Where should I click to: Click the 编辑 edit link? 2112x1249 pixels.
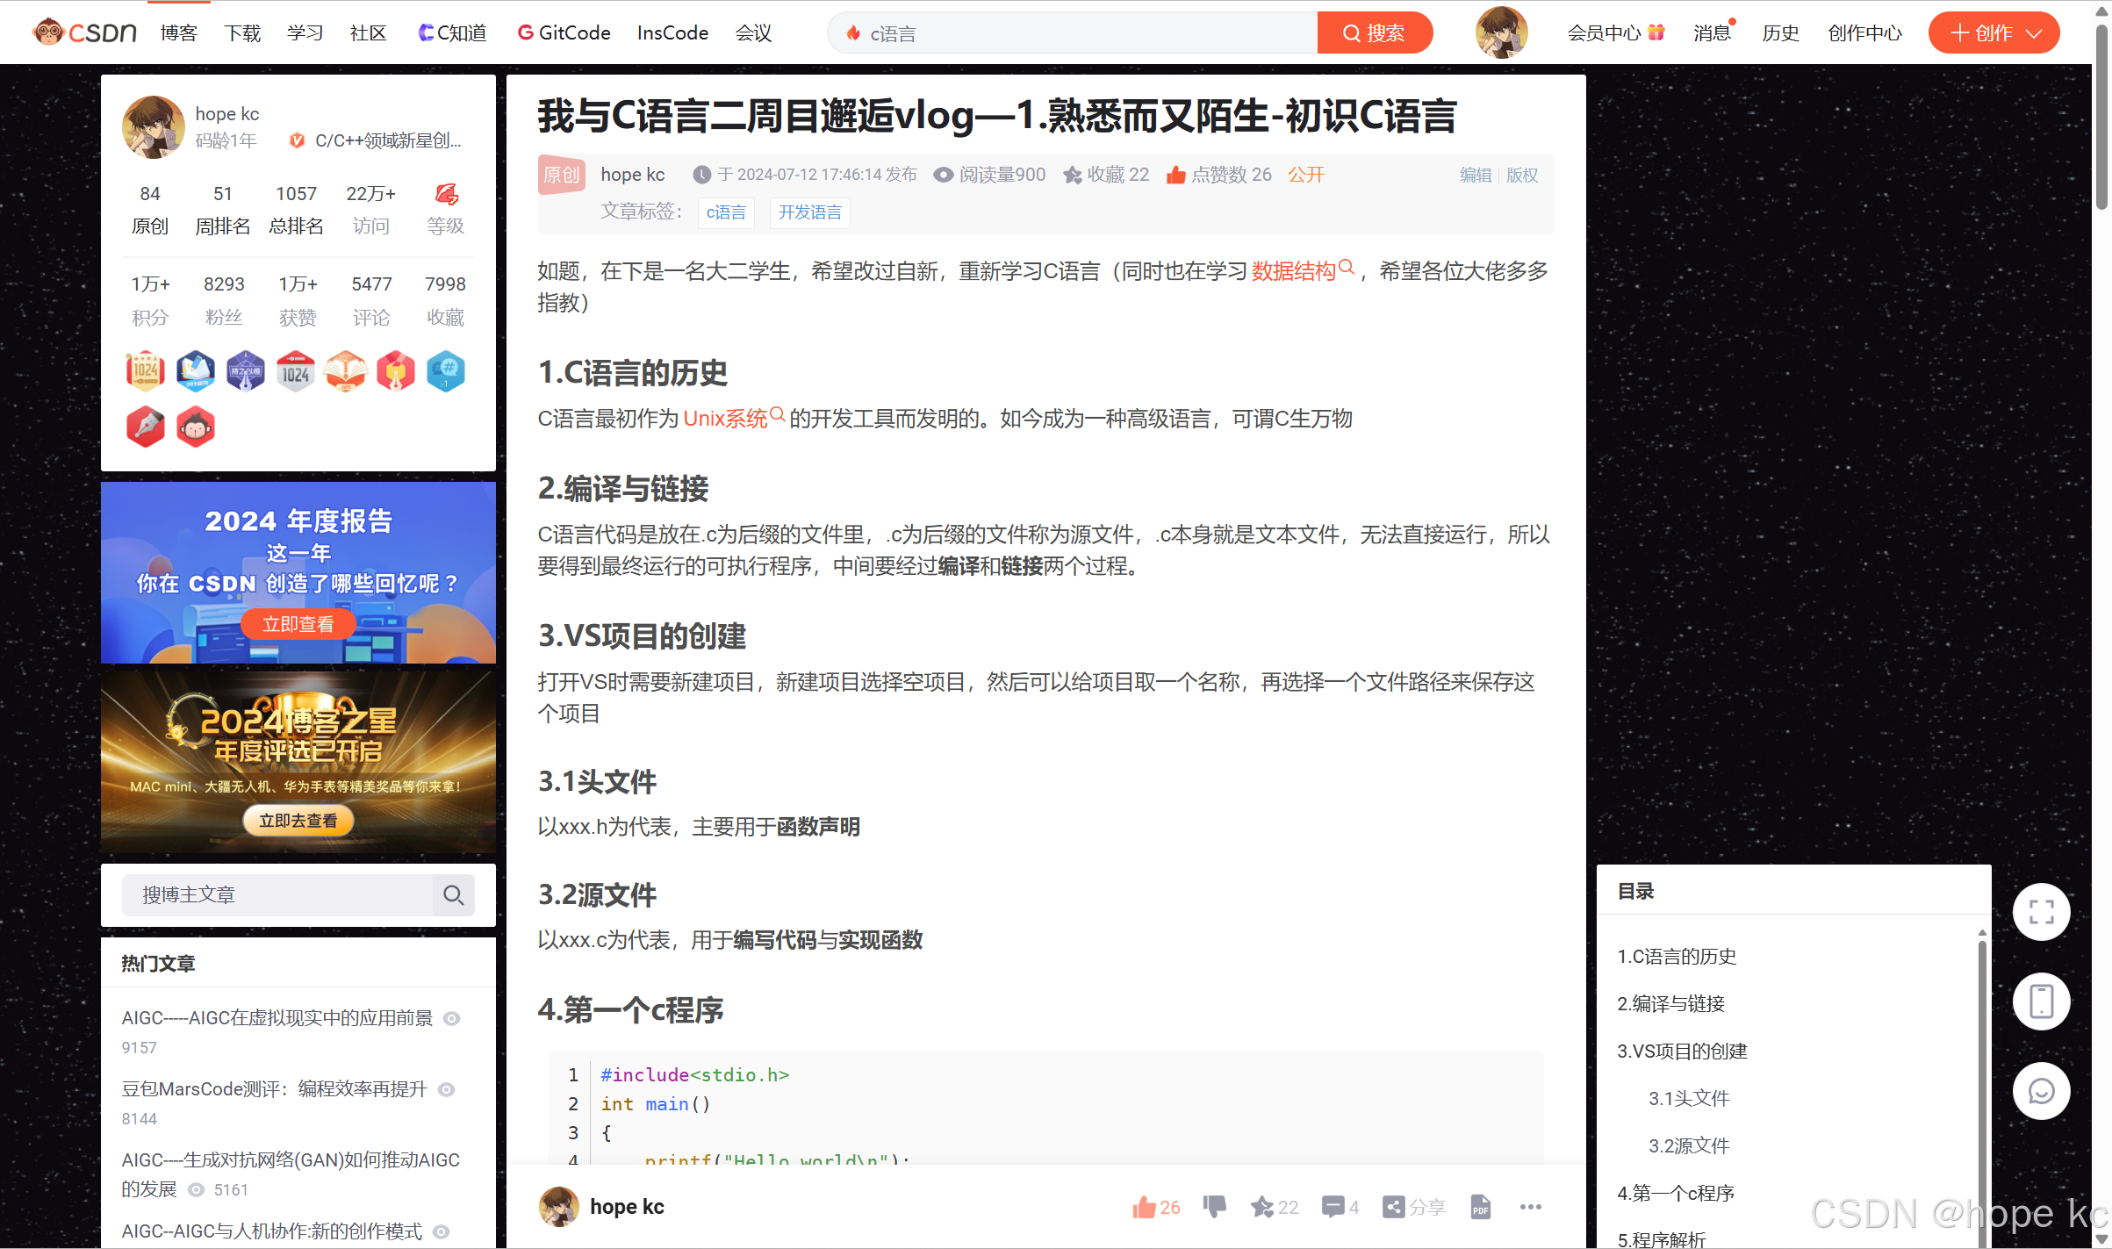click(1475, 175)
